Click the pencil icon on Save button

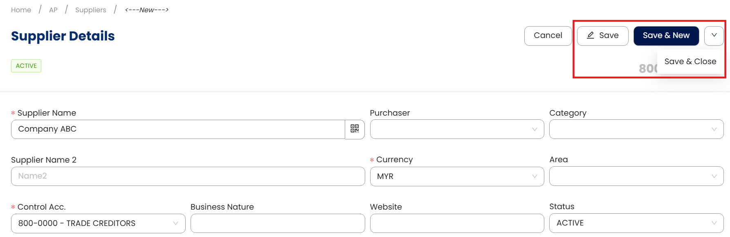click(x=591, y=36)
